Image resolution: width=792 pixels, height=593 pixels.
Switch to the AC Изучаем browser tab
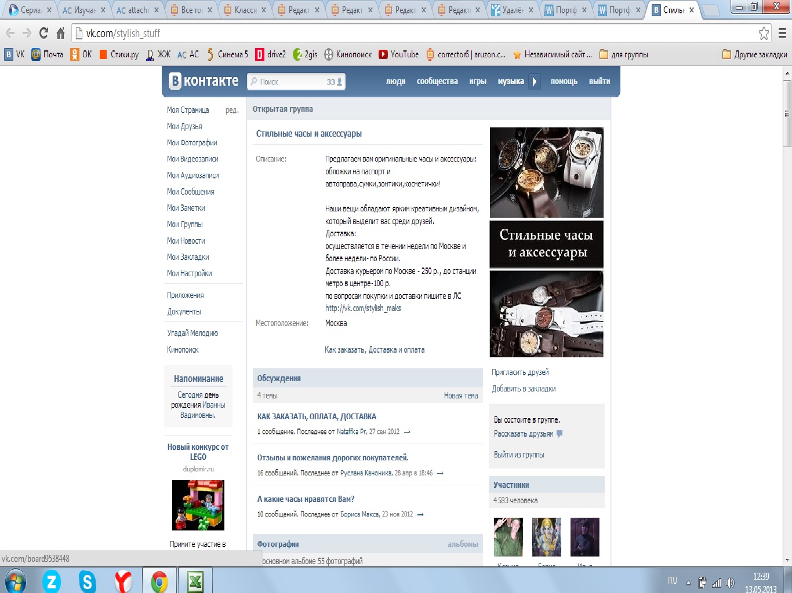84,10
